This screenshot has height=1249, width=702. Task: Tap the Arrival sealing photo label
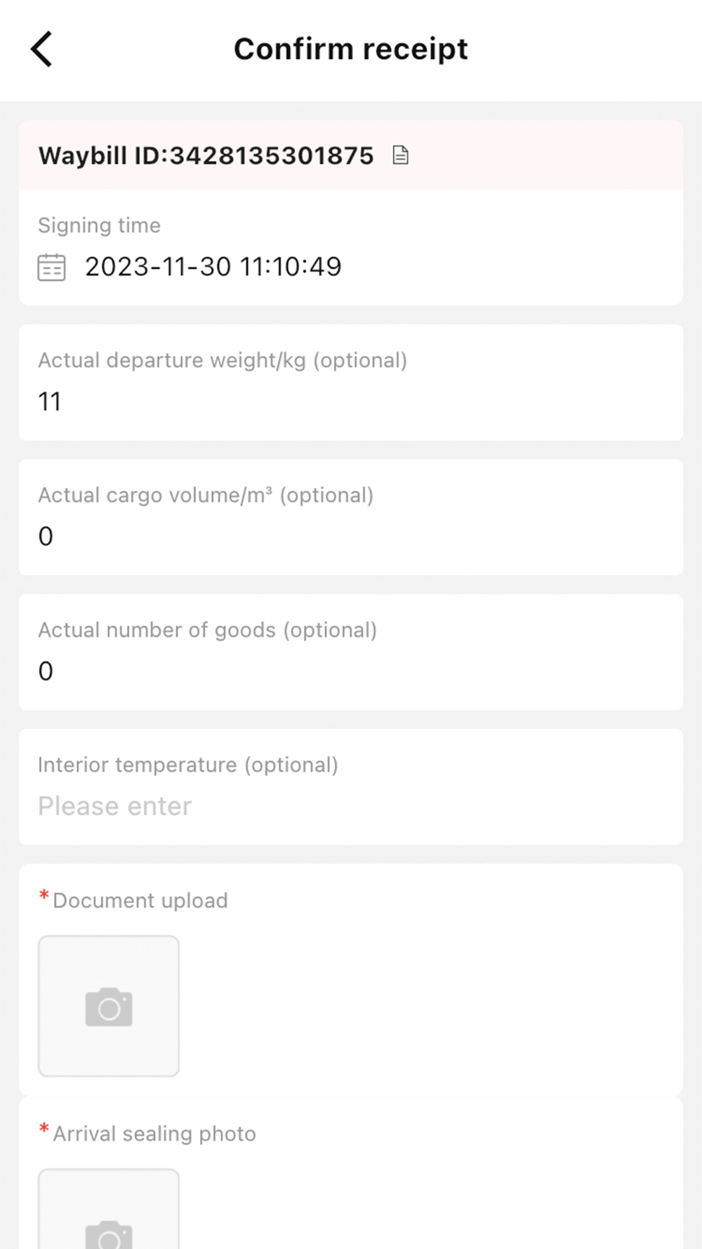pyautogui.click(x=154, y=1134)
